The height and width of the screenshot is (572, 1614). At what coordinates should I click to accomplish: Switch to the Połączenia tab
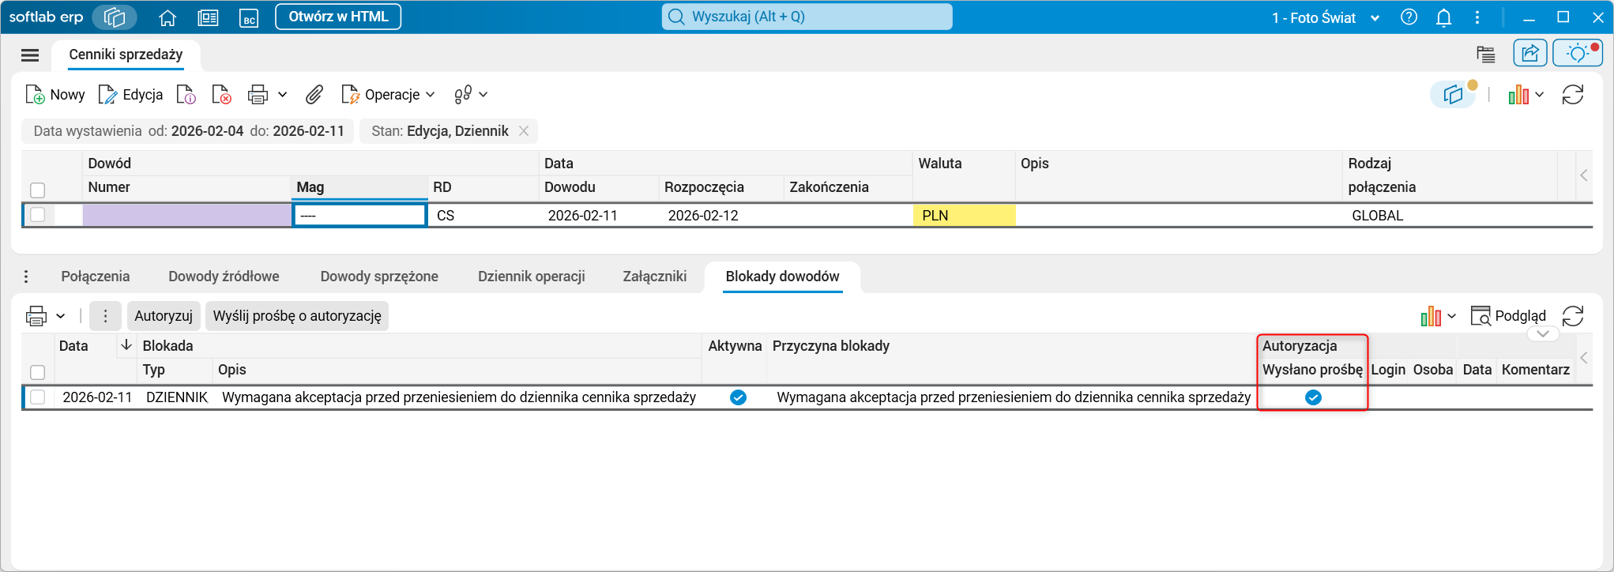(x=96, y=277)
